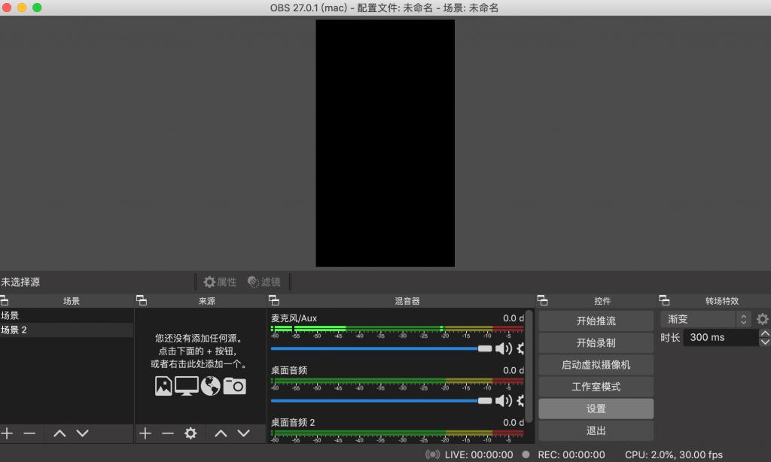Move scene up in Scenes panel

pyautogui.click(x=59, y=433)
